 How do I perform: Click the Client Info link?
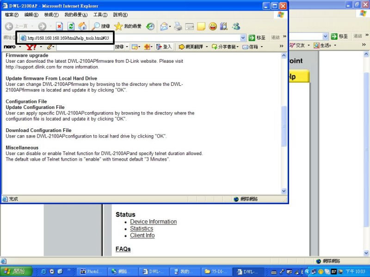point(142,235)
